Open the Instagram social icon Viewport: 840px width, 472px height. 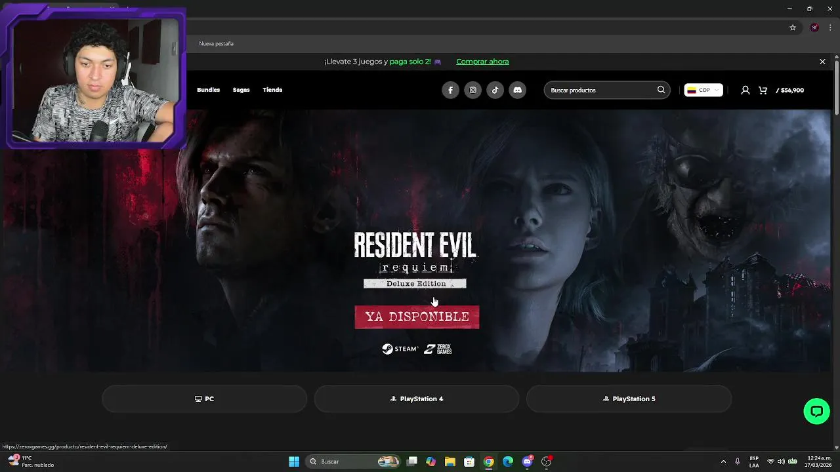[472, 90]
